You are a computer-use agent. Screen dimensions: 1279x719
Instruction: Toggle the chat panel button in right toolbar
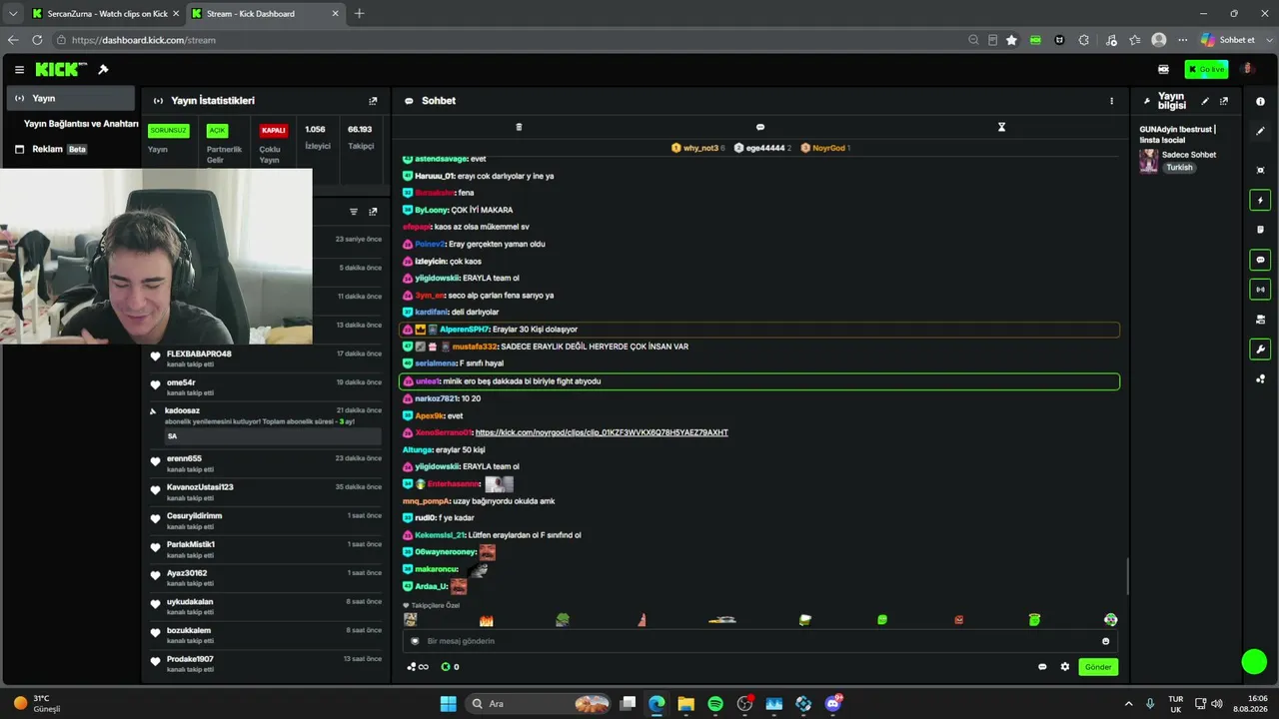click(1260, 260)
